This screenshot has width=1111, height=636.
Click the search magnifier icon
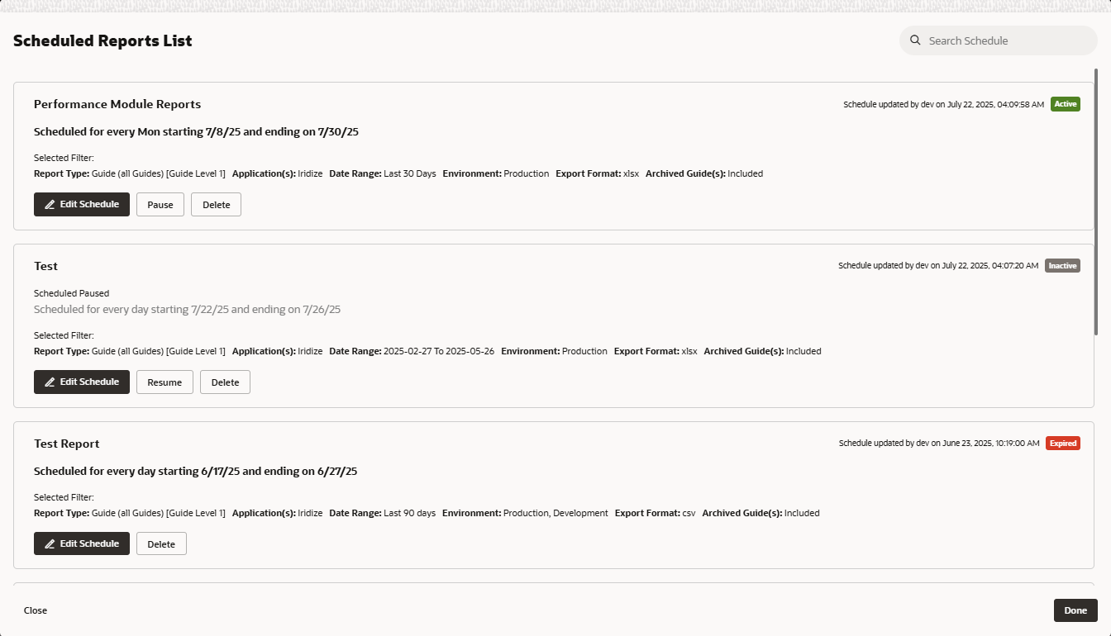point(915,40)
